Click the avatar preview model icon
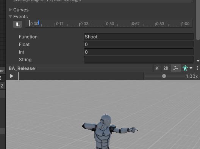This screenshot has height=149, width=200. (x=185, y=68)
